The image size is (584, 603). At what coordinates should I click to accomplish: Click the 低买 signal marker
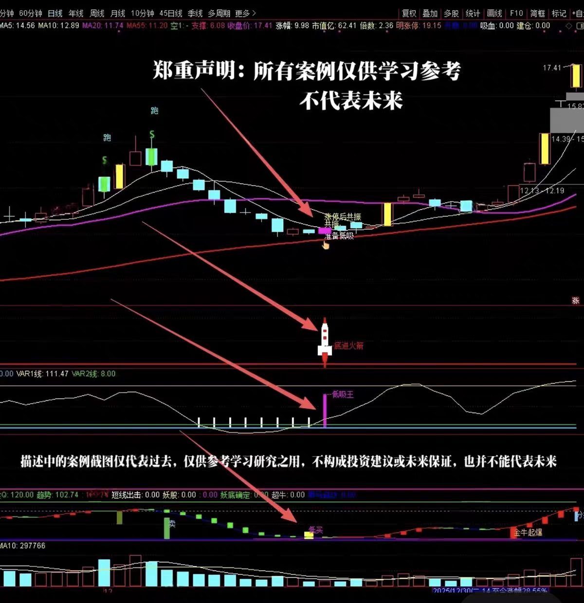click(316, 530)
